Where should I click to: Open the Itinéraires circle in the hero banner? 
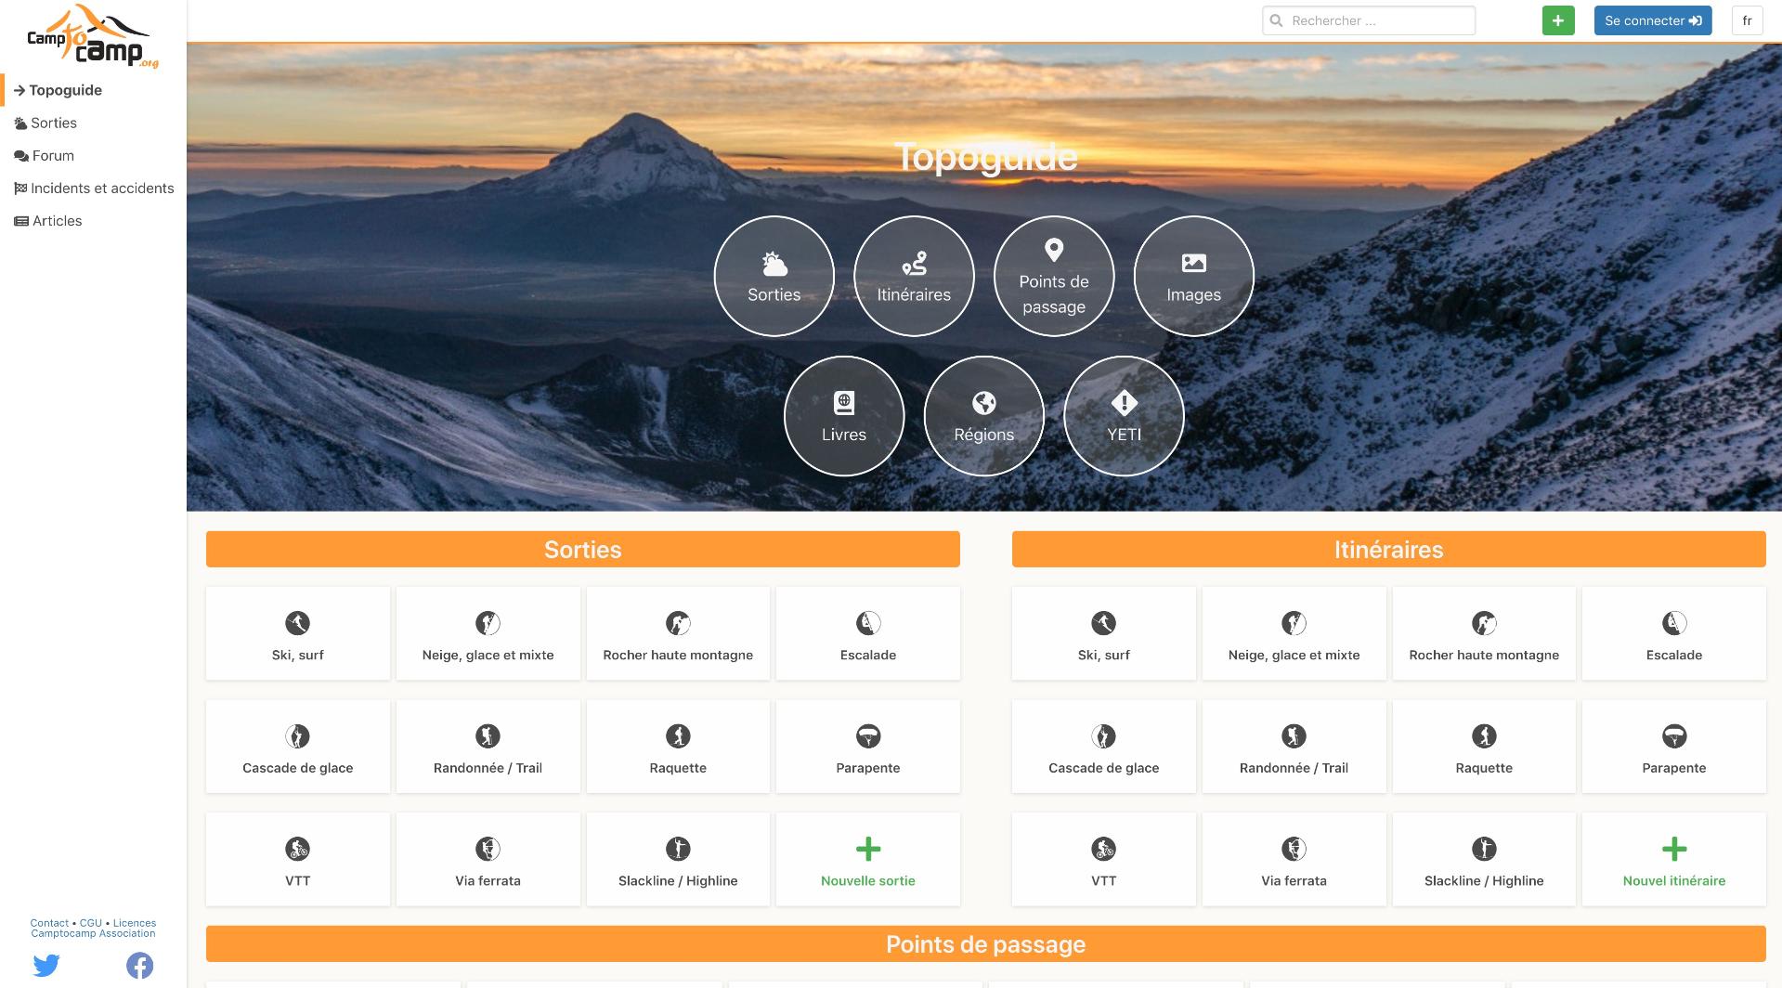(x=914, y=276)
